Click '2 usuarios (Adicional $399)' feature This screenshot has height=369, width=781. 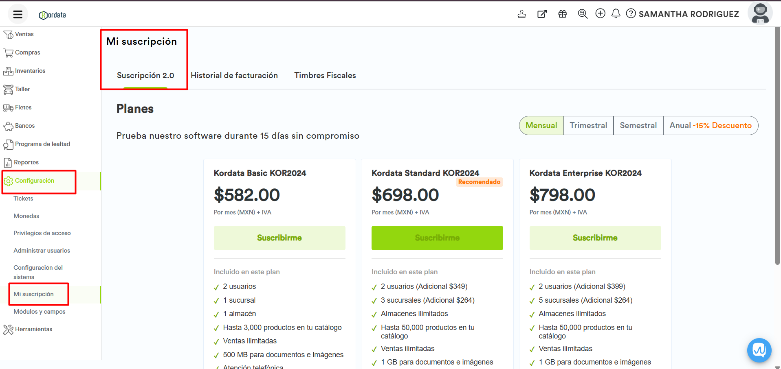(x=582, y=286)
